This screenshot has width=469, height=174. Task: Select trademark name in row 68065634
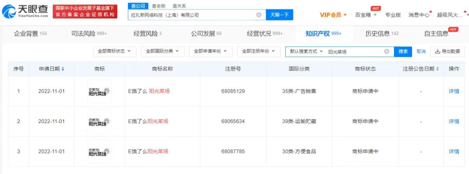[148, 121]
